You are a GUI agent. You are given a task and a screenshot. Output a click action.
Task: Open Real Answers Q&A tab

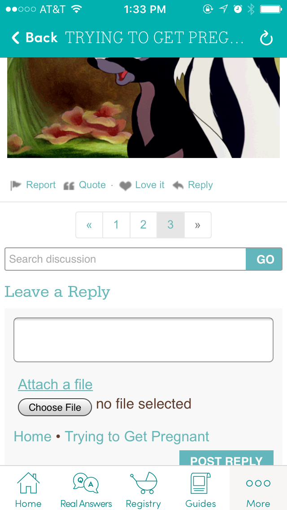pos(86,490)
